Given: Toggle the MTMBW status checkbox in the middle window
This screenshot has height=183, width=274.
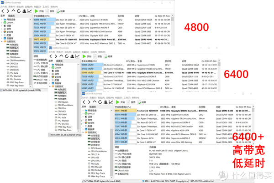Looking at the screenshot, I should [x=49, y=135].
